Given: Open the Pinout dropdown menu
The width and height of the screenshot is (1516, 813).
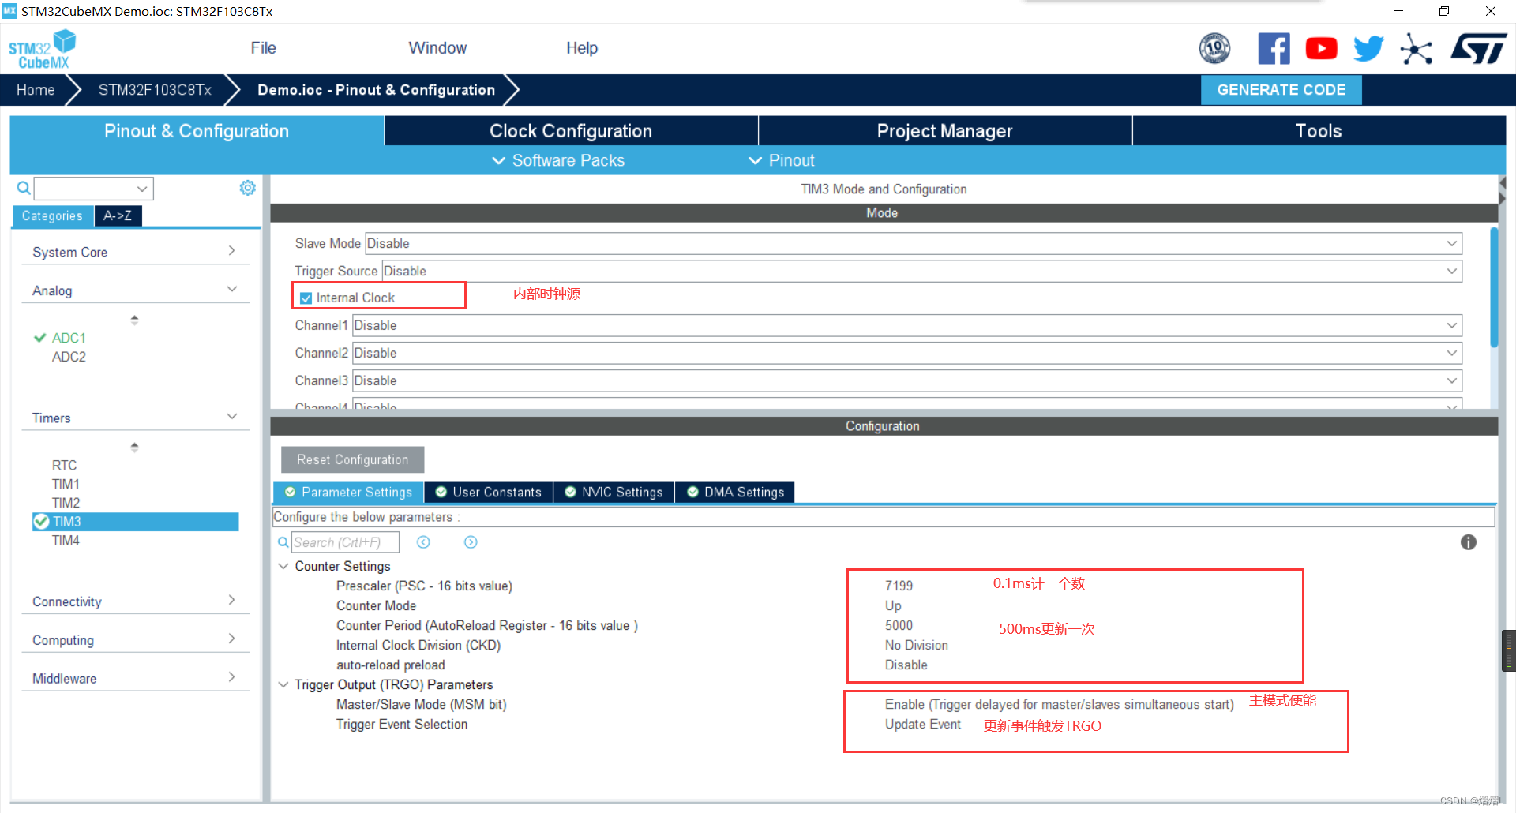Looking at the screenshot, I should point(781,160).
